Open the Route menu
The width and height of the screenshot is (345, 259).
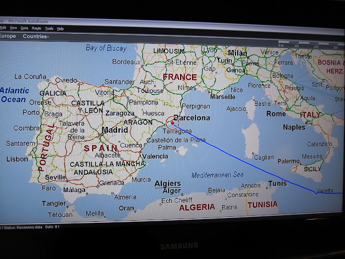click(x=37, y=29)
